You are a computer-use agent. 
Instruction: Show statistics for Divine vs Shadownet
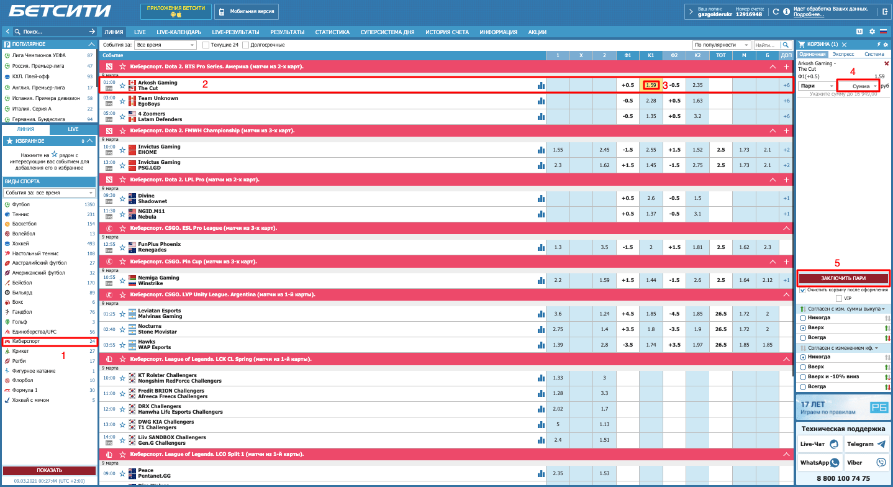pos(541,198)
